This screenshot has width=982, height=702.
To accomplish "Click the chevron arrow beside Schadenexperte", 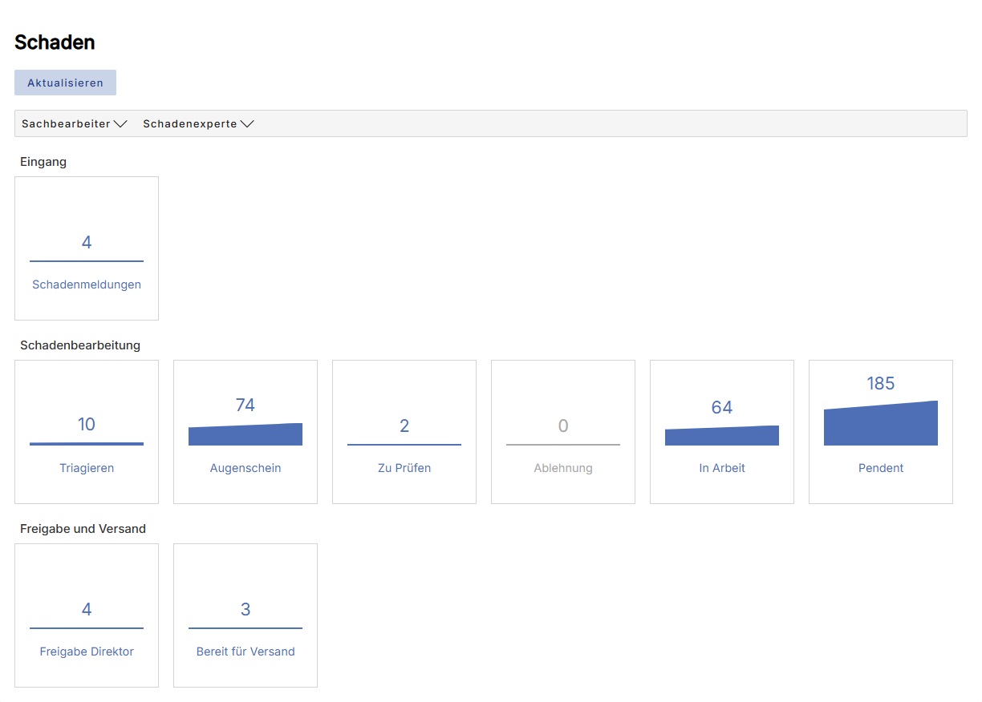I will pyautogui.click(x=247, y=124).
